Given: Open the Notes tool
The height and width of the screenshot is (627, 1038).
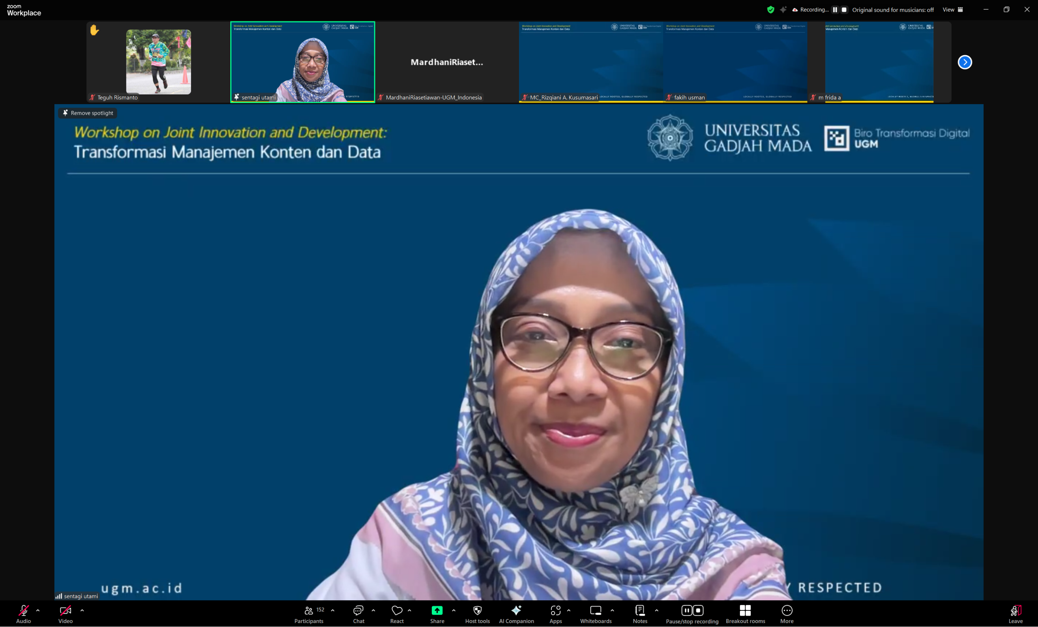Looking at the screenshot, I should [639, 611].
